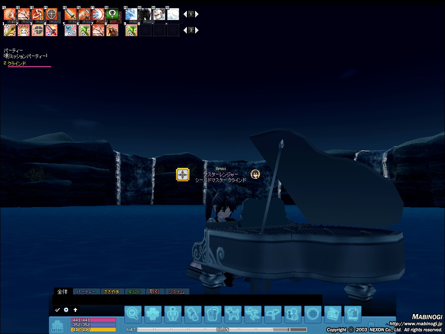
Task: Open the Shop icon in bottom bar
Action: 352,314
